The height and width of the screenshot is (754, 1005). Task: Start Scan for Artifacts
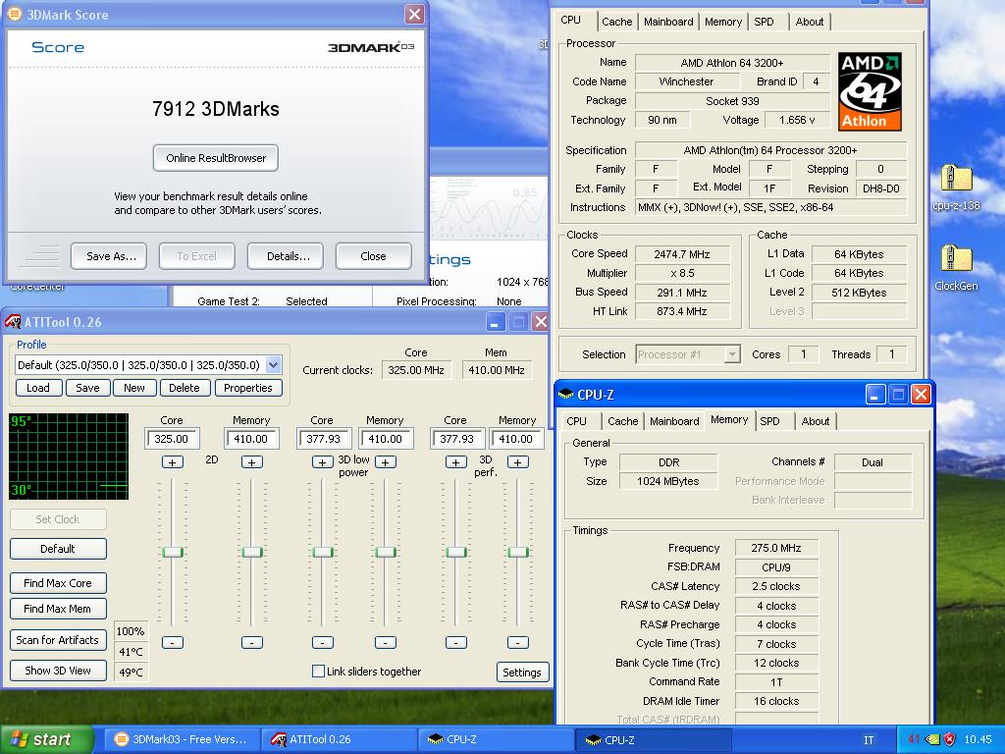point(58,640)
